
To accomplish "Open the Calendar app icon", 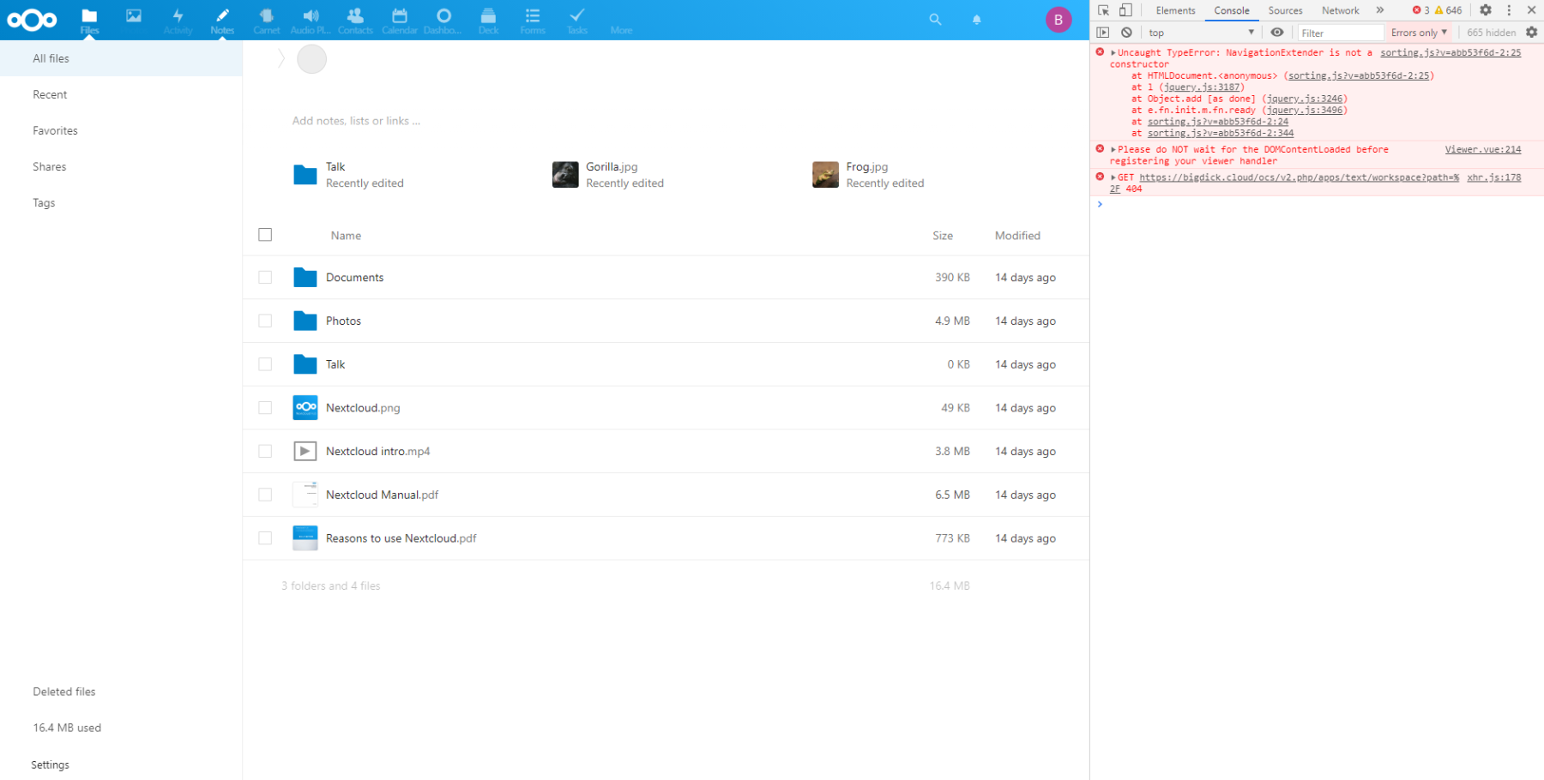I will click(x=399, y=20).
